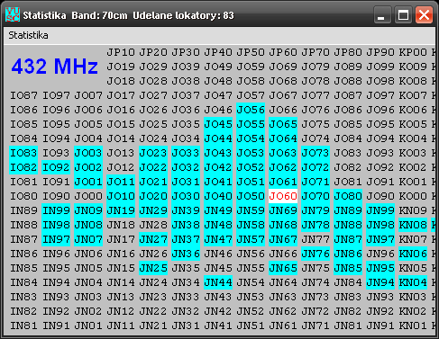The width and height of the screenshot is (439, 339).
Task: Select locator JN44 cell
Action: coord(218,282)
